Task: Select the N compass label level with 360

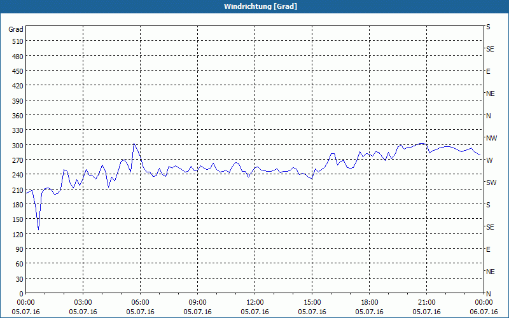Action: click(x=489, y=116)
